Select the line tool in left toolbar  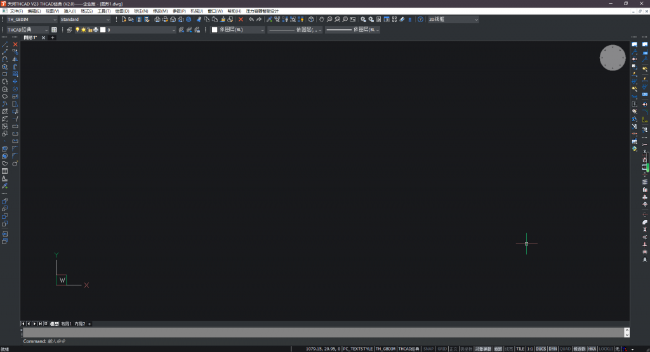pyautogui.click(x=5, y=44)
